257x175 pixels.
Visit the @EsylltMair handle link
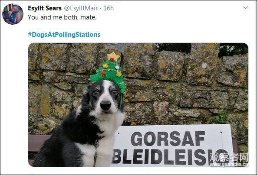(x=81, y=8)
